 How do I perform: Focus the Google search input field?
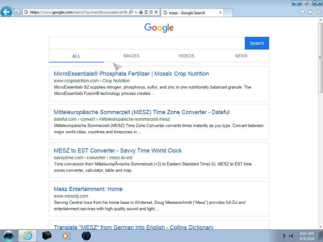tap(147, 43)
